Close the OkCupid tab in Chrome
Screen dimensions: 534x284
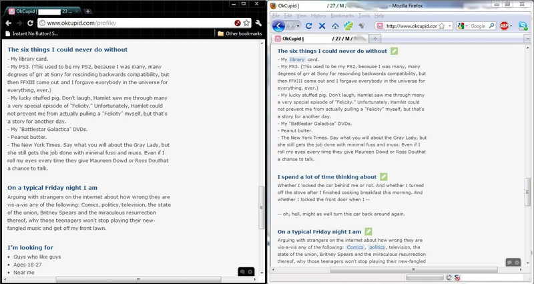(77, 11)
